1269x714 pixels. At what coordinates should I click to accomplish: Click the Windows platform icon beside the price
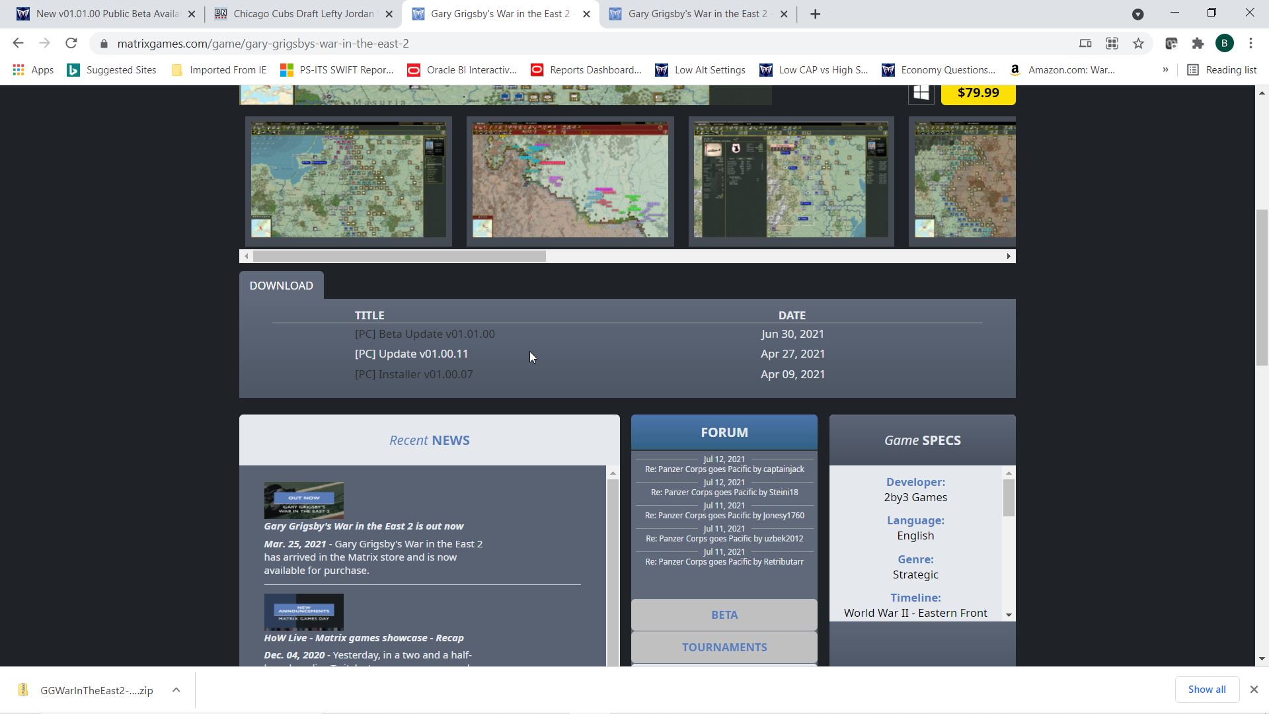click(x=921, y=93)
